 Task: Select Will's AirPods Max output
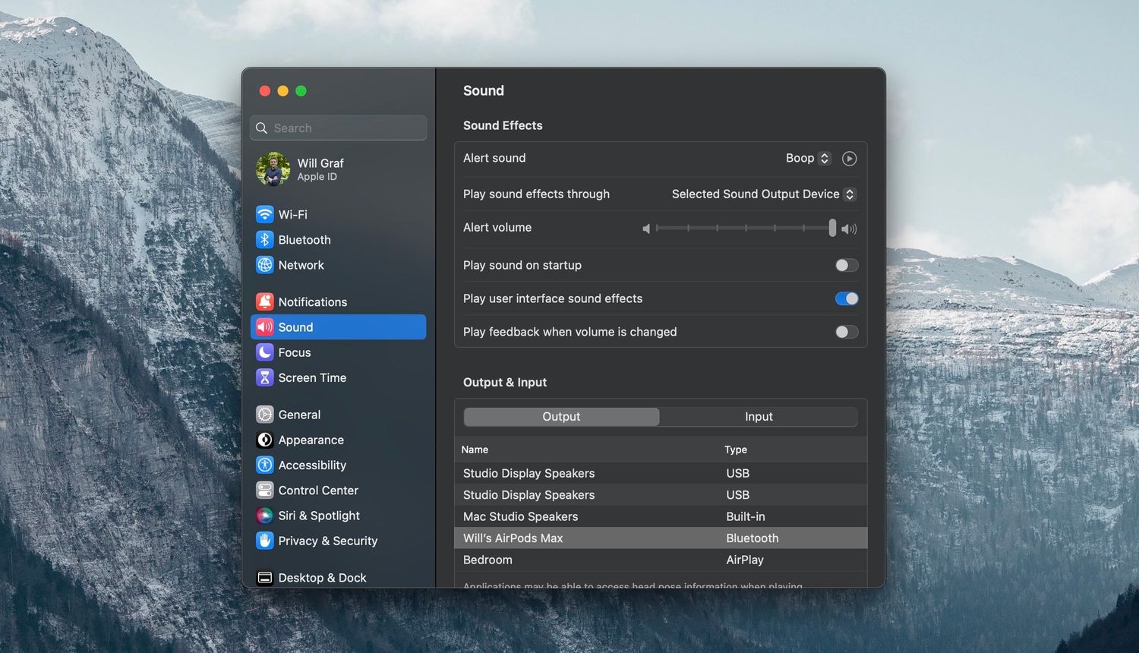coord(661,538)
